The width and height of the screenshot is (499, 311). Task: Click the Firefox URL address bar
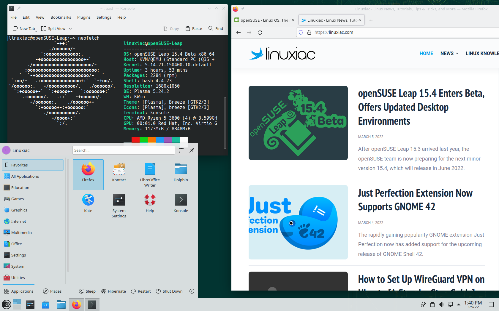pyautogui.click(x=398, y=32)
